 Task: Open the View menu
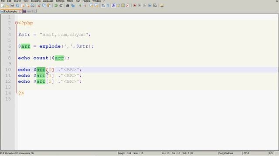[x=26, y=1]
